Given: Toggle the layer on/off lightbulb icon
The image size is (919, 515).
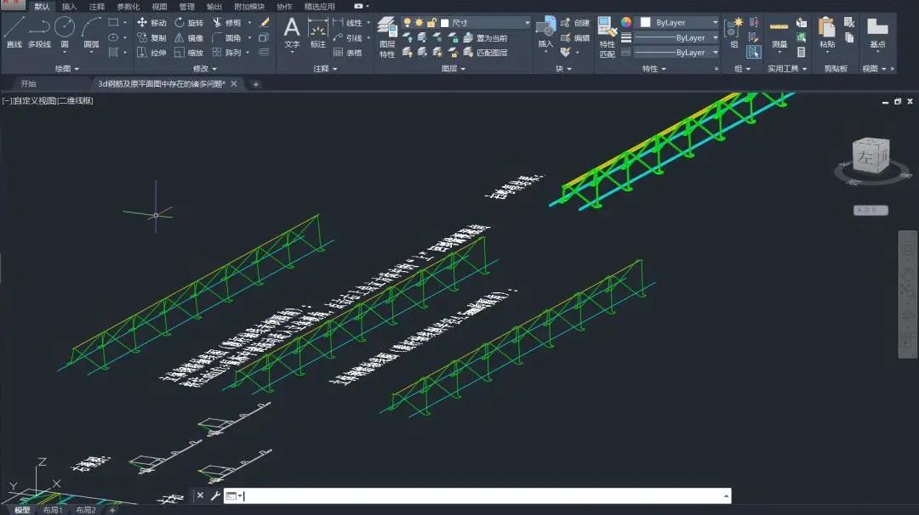Looking at the screenshot, I should coord(407,23).
